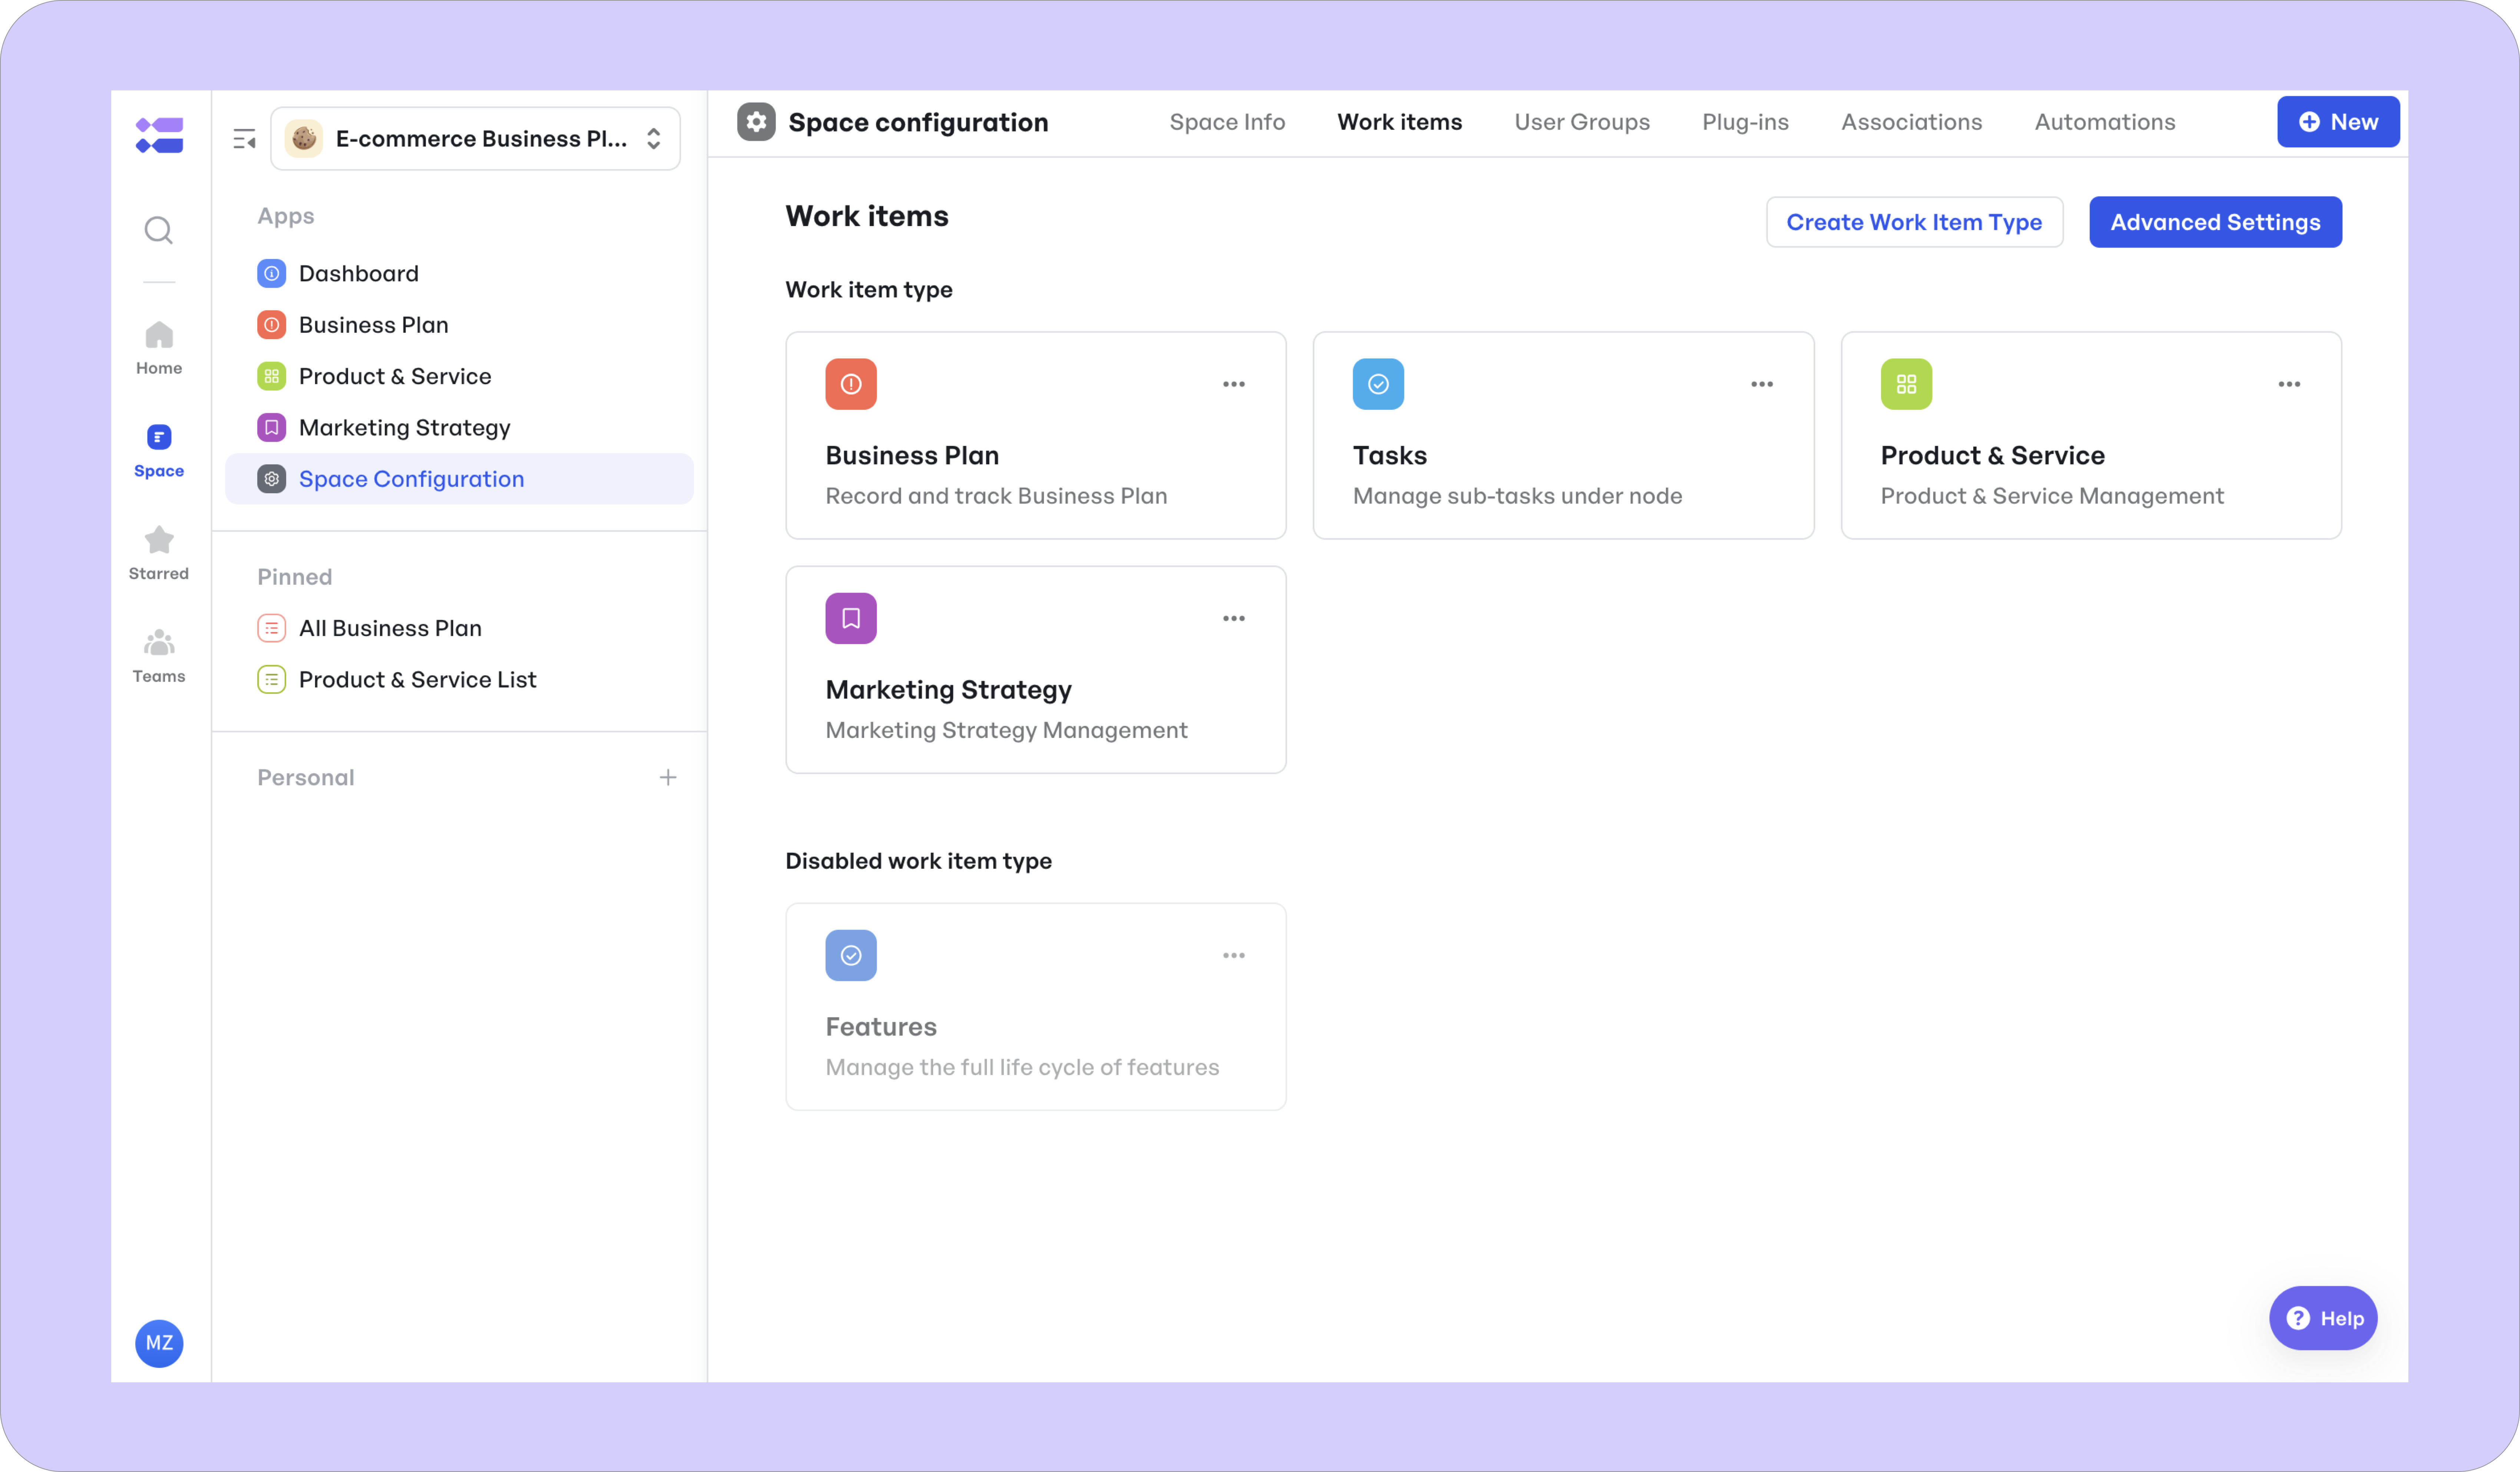Open Starred in the left rail
Image resolution: width=2520 pixels, height=1472 pixels.
[x=159, y=553]
